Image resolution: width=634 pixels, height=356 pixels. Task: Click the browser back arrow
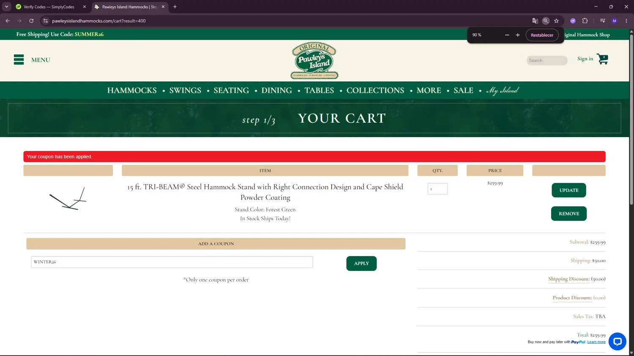click(8, 21)
